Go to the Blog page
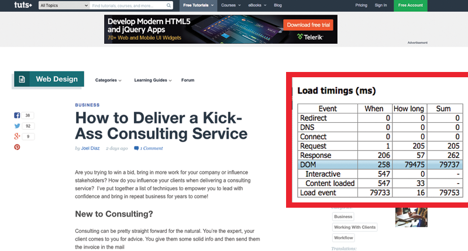This screenshot has width=468, height=251. (277, 5)
